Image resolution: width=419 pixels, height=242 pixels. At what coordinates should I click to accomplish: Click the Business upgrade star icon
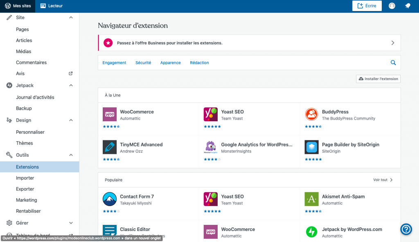[x=108, y=42]
